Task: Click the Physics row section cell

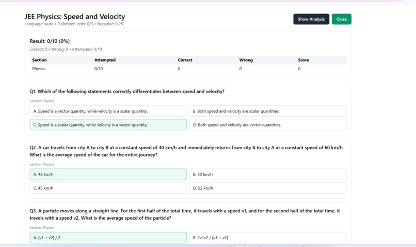Action: click(39, 69)
